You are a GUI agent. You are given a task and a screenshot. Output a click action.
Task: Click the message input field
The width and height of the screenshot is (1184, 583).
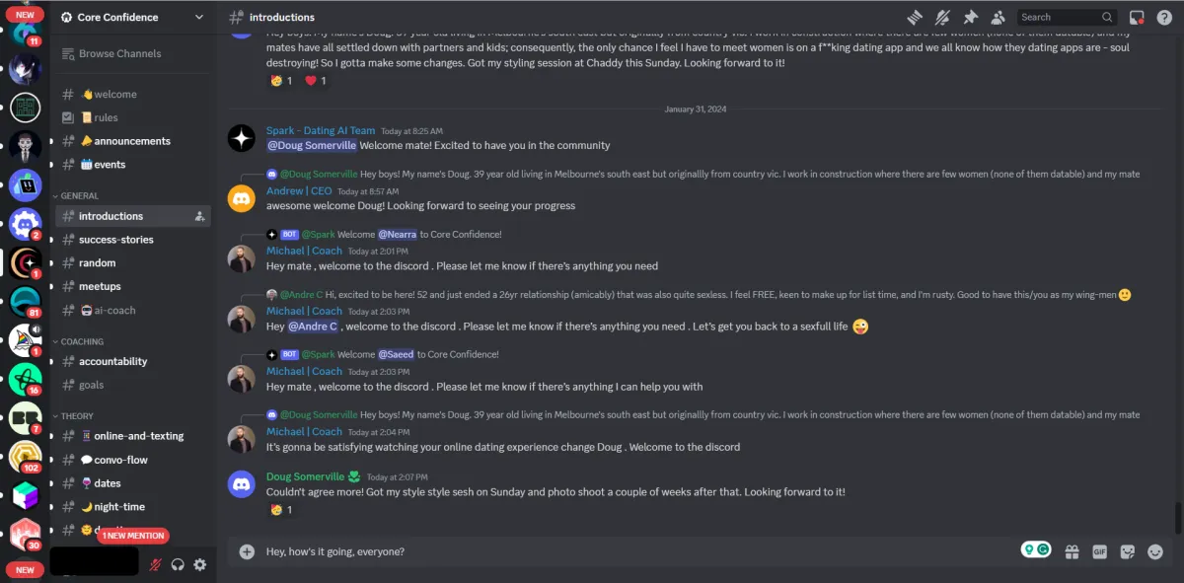493,551
